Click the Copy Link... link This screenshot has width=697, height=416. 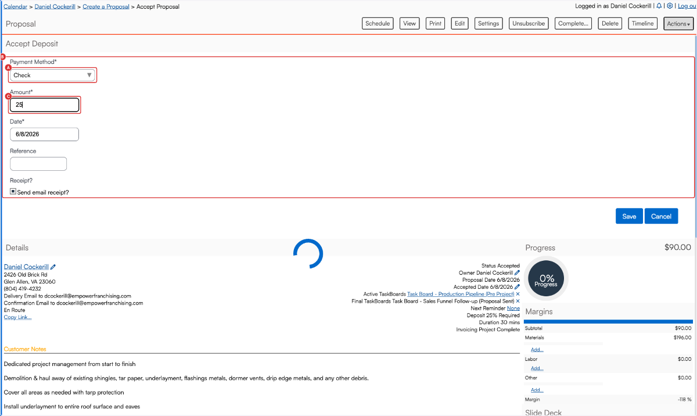(17, 317)
